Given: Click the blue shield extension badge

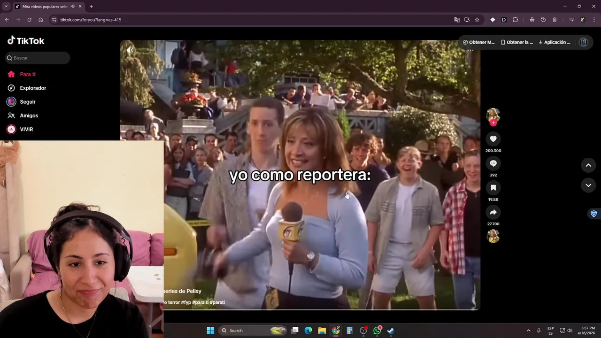Looking at the screenshot, I should pyautogui.click(x=593, y=214).
